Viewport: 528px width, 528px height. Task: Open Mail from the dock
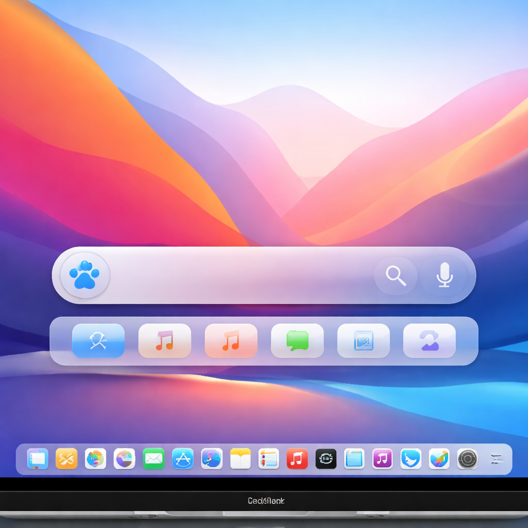pos(154,459)
